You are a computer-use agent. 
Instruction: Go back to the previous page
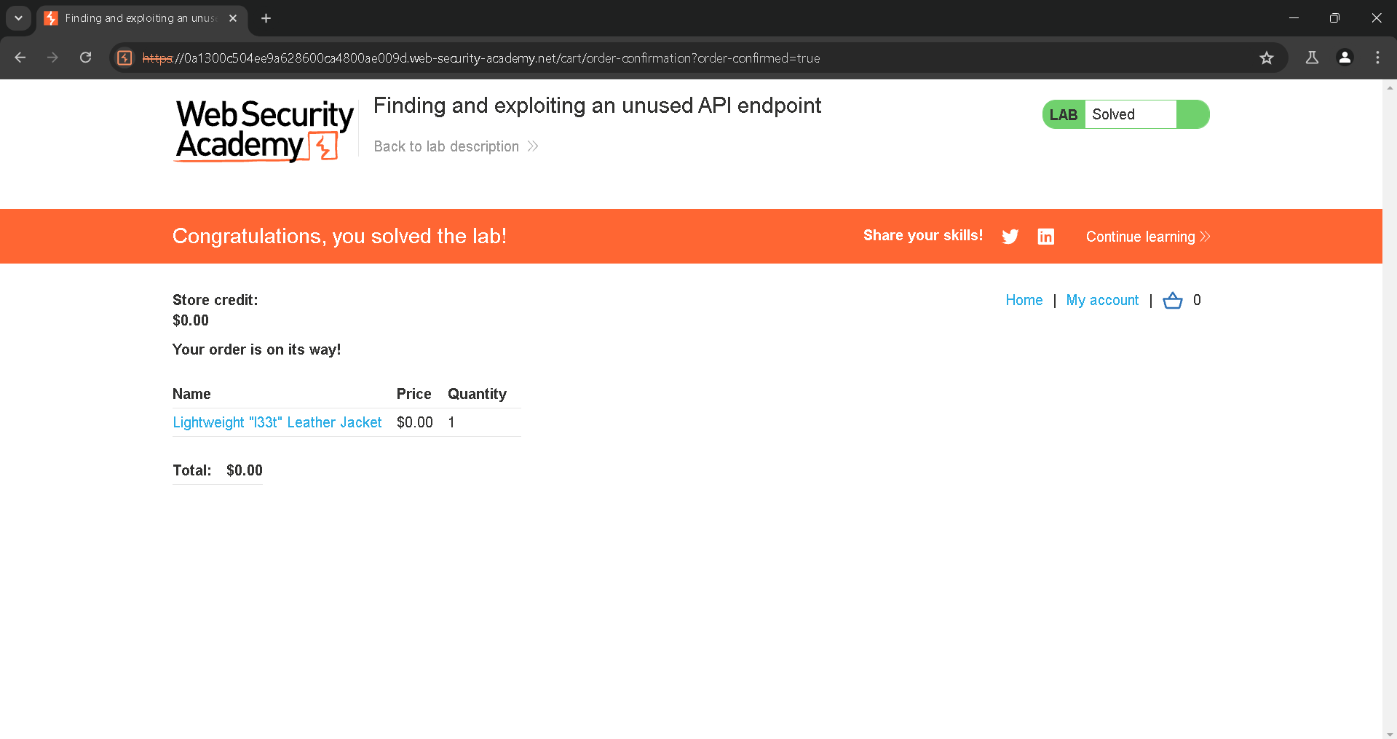(20, 58)
